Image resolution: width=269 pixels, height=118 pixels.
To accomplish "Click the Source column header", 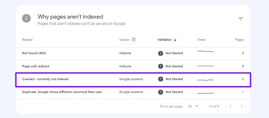I will [x=124, y=40].
